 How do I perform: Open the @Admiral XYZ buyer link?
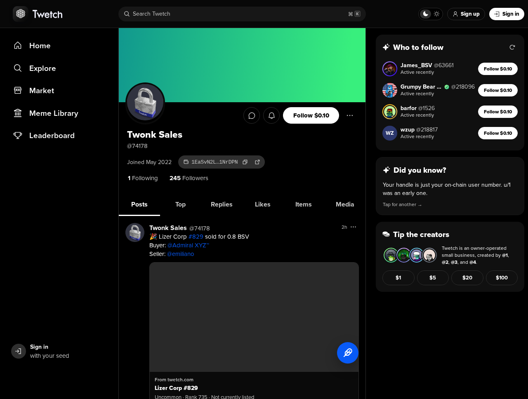coord(188,245)
